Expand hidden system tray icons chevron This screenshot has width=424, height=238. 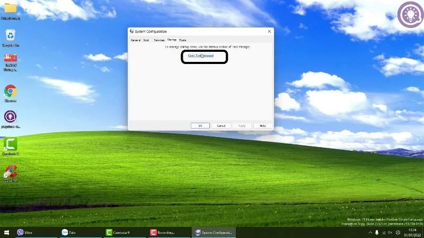coord(370,233)
